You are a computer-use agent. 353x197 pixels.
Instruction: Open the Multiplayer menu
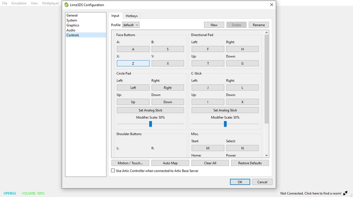click(50, 3)
